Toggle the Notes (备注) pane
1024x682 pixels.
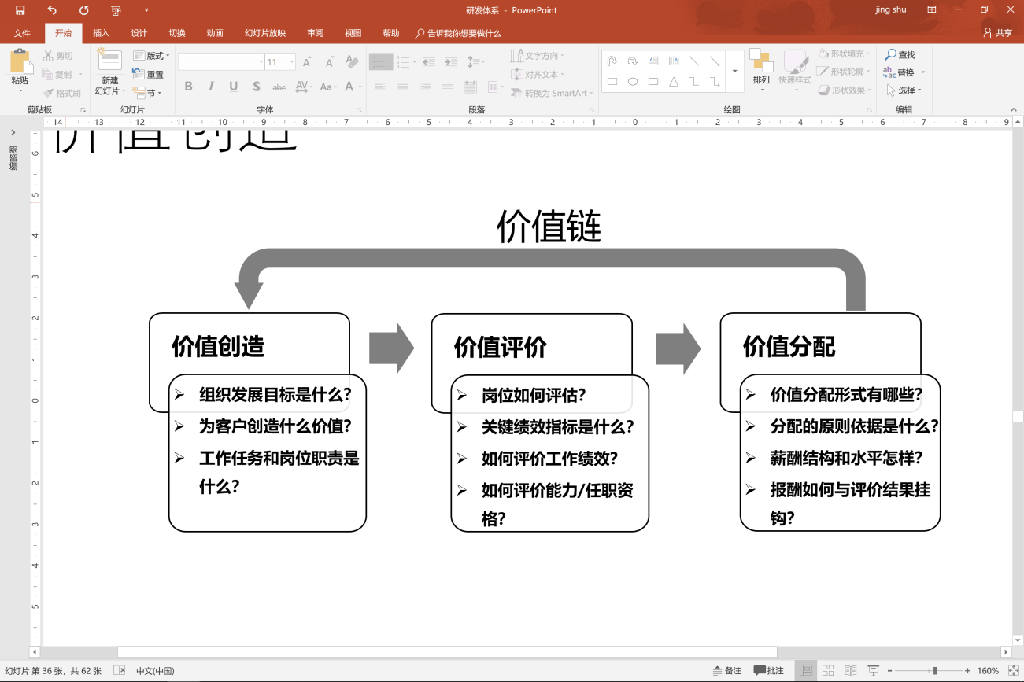tap(726, 671)
